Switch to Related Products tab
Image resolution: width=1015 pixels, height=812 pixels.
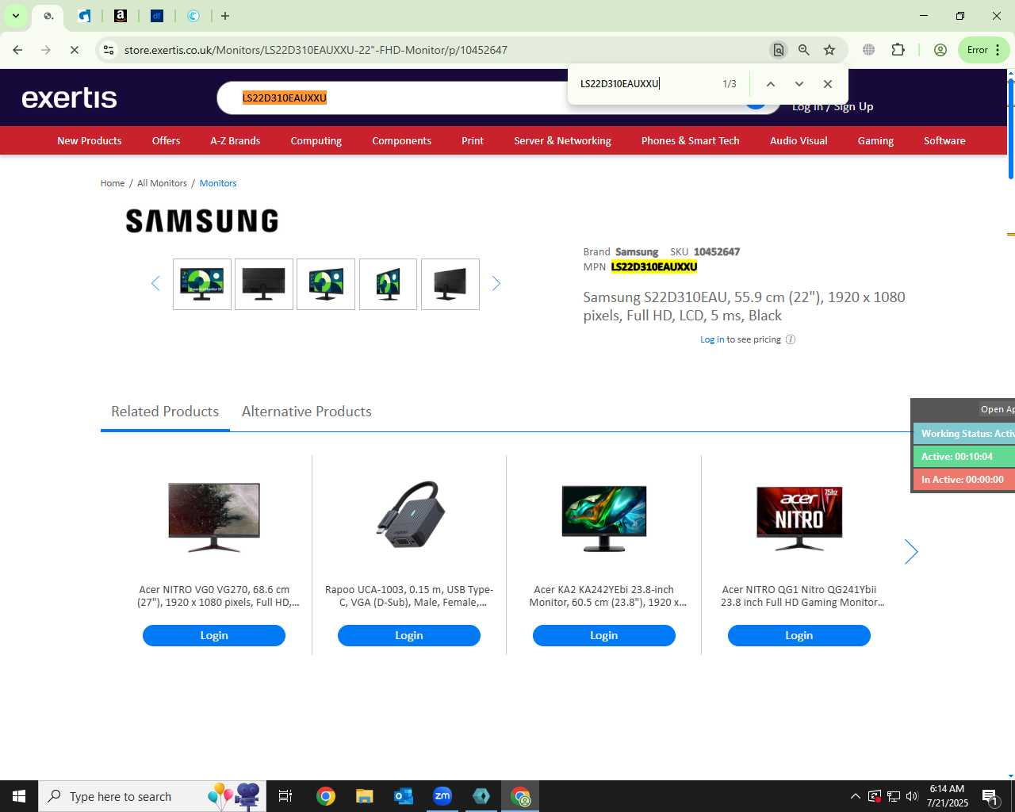point(165,412)
